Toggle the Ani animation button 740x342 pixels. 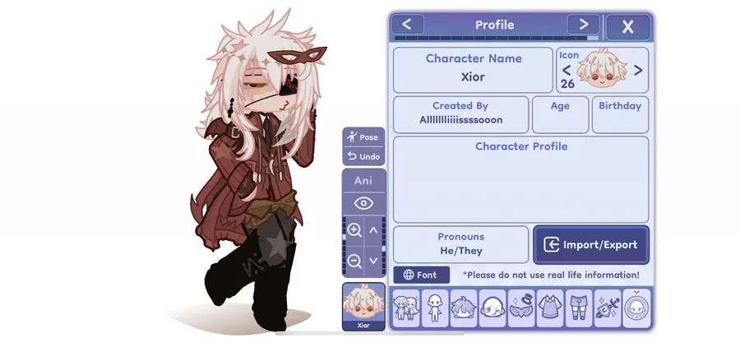pos(363,181)
